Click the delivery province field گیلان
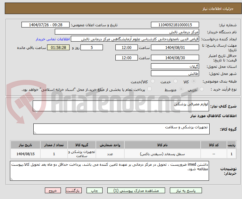Viewport: 242px width, 199px height. (175, 66)
